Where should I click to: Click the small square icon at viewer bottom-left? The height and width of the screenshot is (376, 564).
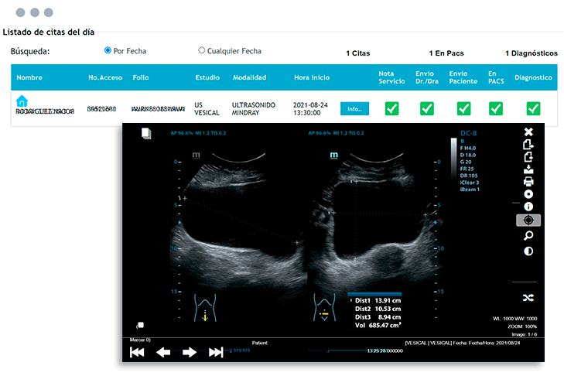[x=140, y=325]
